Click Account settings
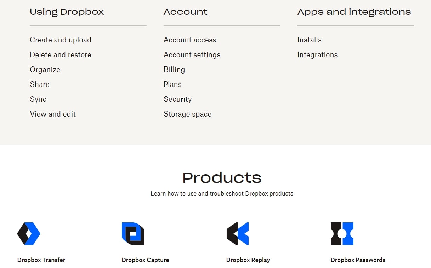Screen dimensions: 431x268 pyautogui.click(x=192, y=55)
